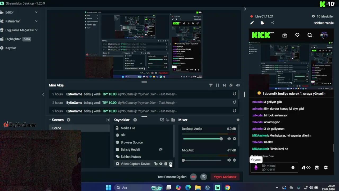Viewport: 339px width, 191px height.
Task: Open Desktop Audio settings gear
Action: pos(234,139)
